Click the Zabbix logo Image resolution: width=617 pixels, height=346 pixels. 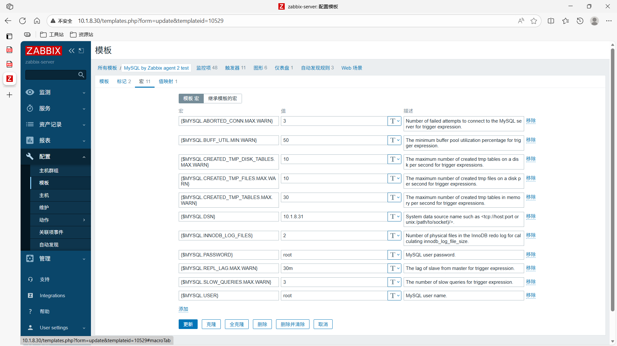tap(43, 51)
